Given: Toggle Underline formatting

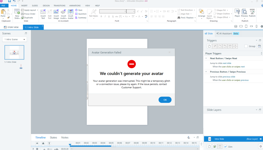Looking at the screenshot, I should coord(109,16).
